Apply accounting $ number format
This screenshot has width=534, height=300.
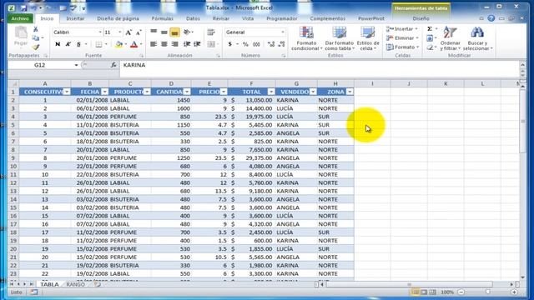tap(230, 44)
